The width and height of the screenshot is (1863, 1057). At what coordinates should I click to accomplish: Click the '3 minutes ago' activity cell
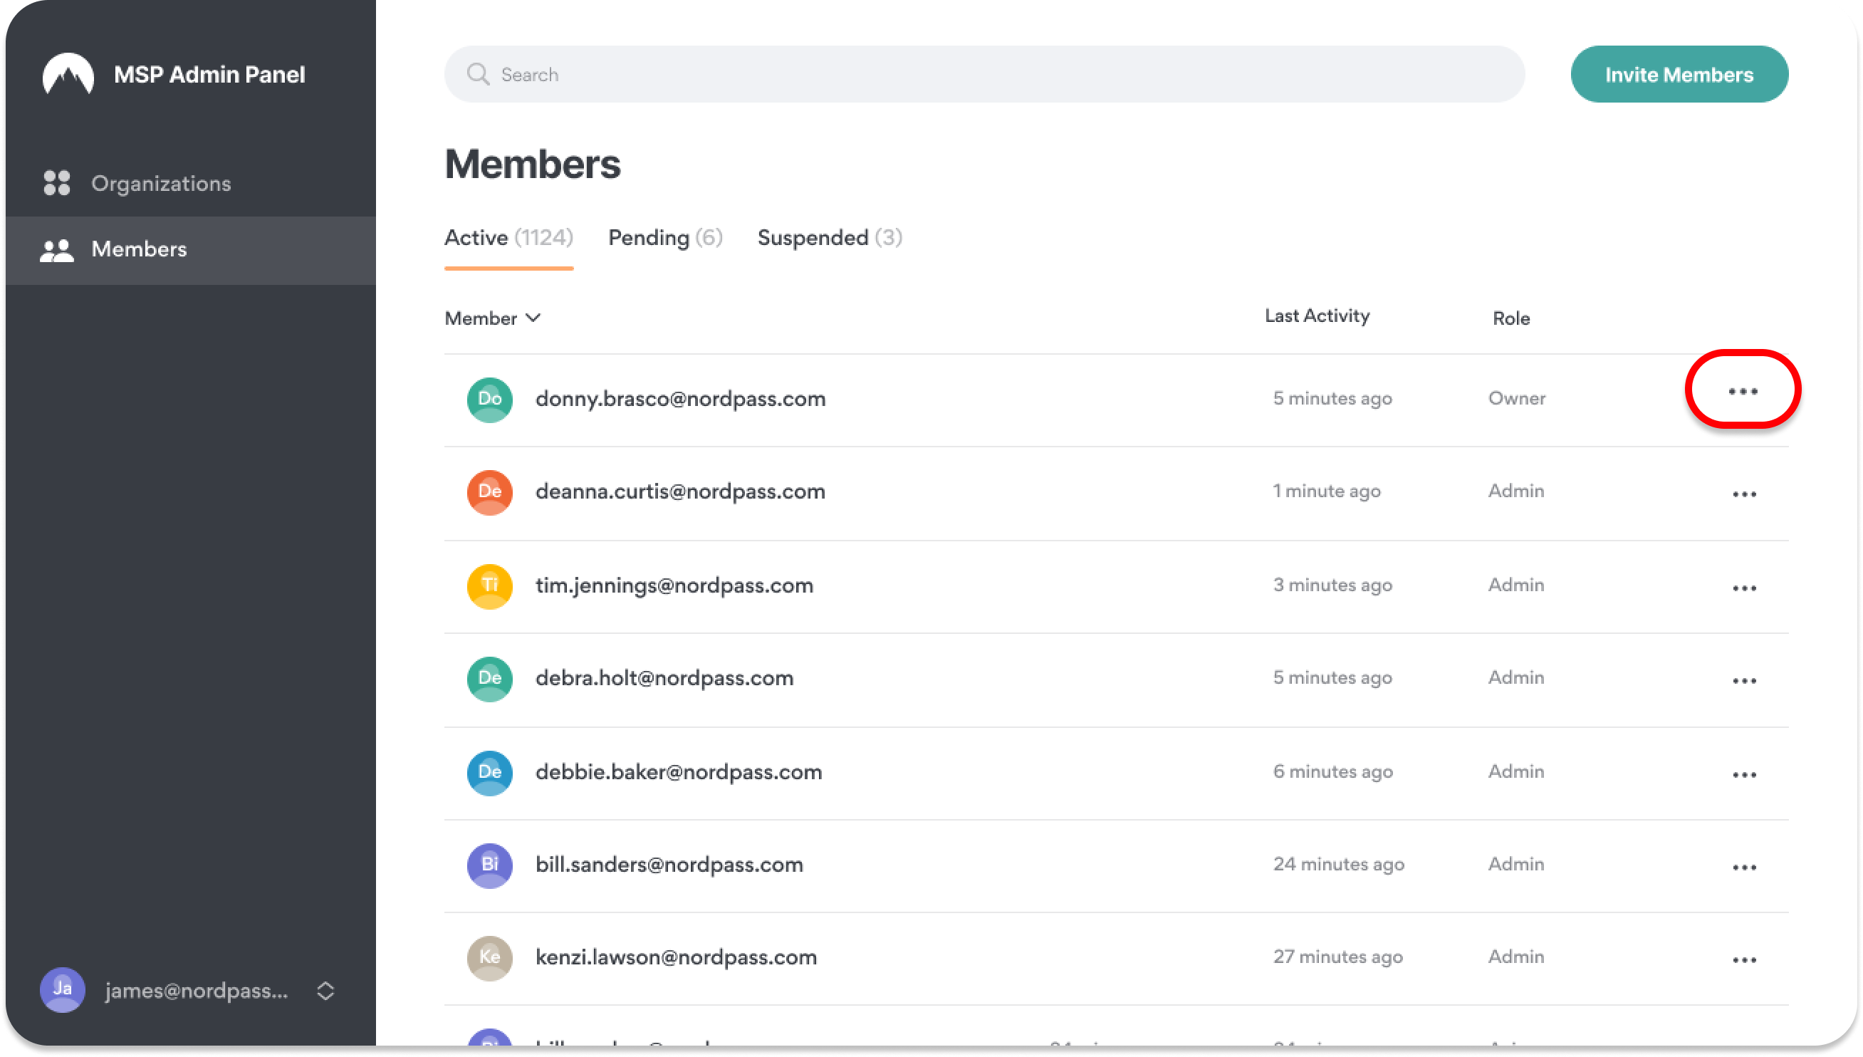pyautogui.click(x=1332, y=585)
